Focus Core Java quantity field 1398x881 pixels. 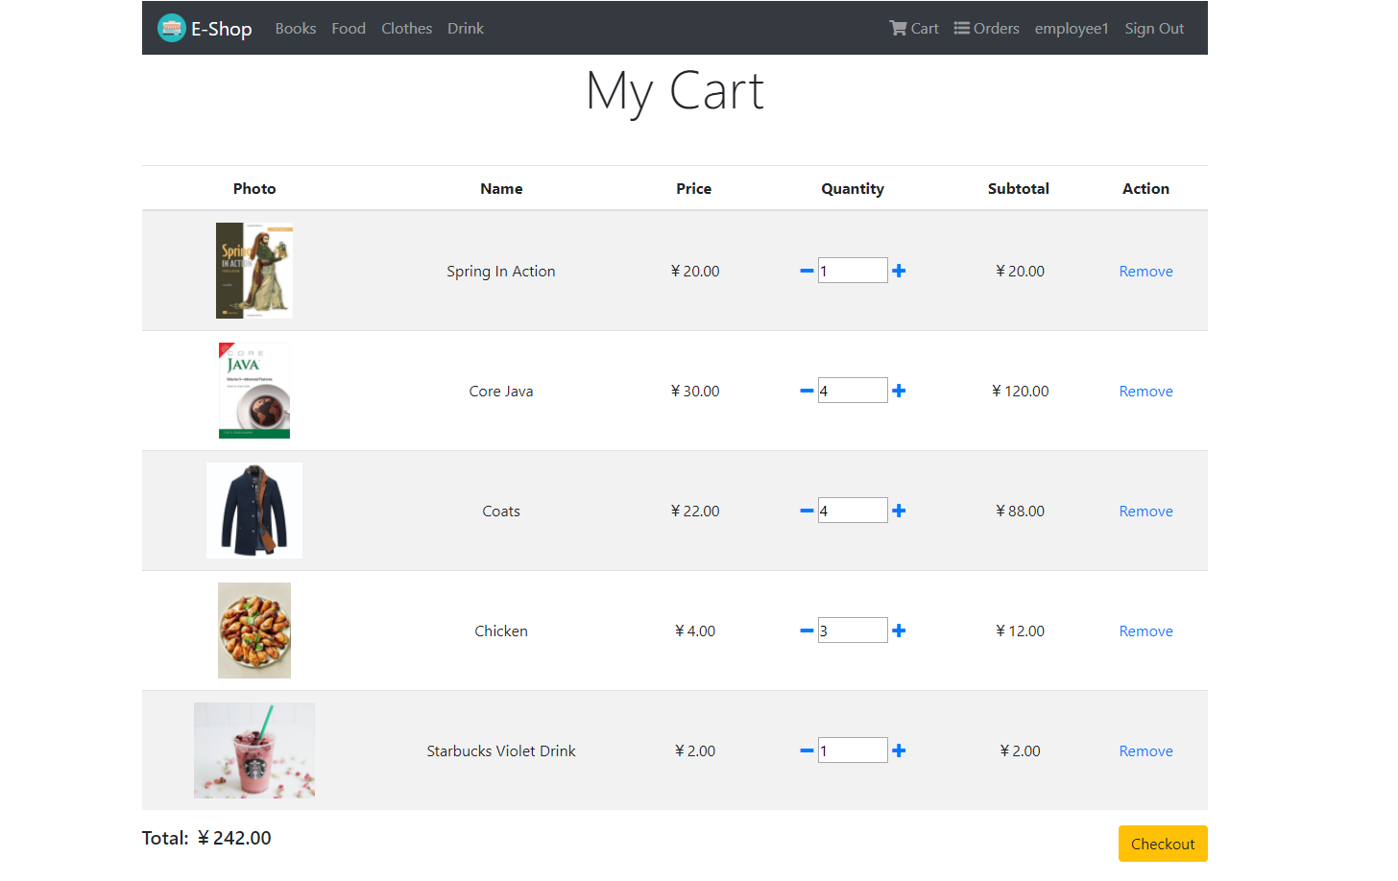853,391
